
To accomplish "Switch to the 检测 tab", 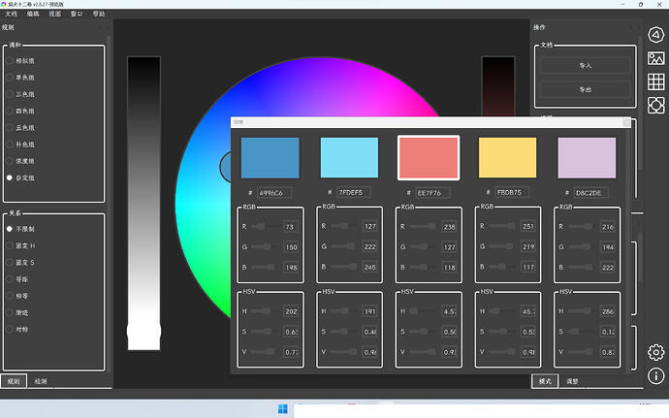I will (41, 382).
